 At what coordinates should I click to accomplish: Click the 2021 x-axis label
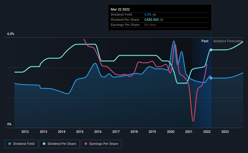pos(189,132)
